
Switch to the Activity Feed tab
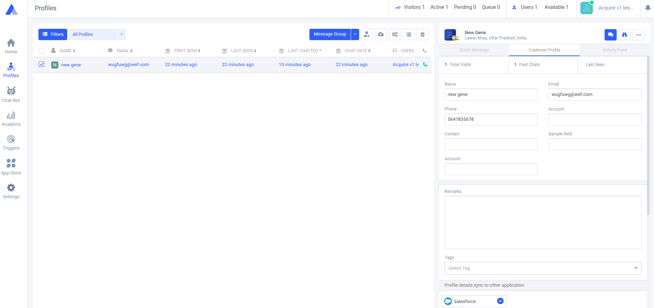(x=614, y=50)
